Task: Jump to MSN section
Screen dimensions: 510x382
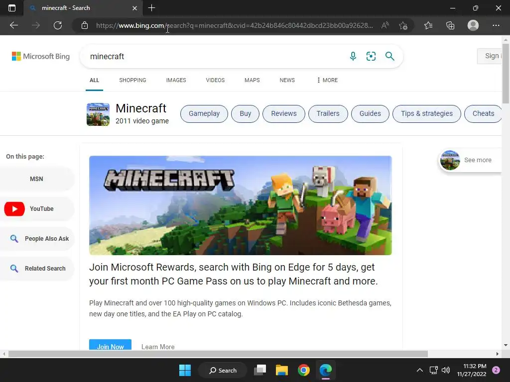Action: [37, 179]
